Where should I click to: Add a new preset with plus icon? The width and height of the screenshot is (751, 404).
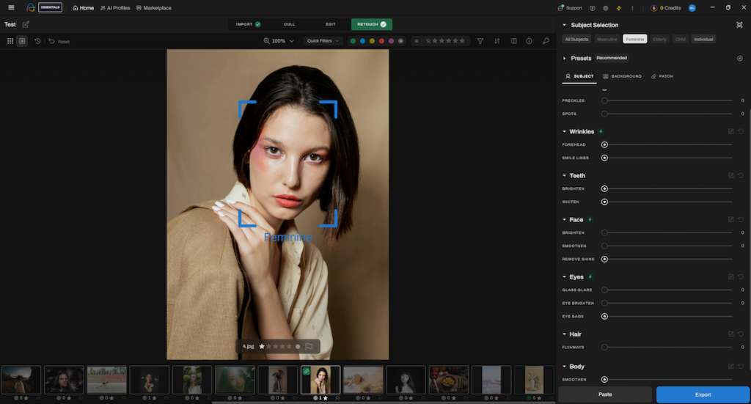(739, 58)
